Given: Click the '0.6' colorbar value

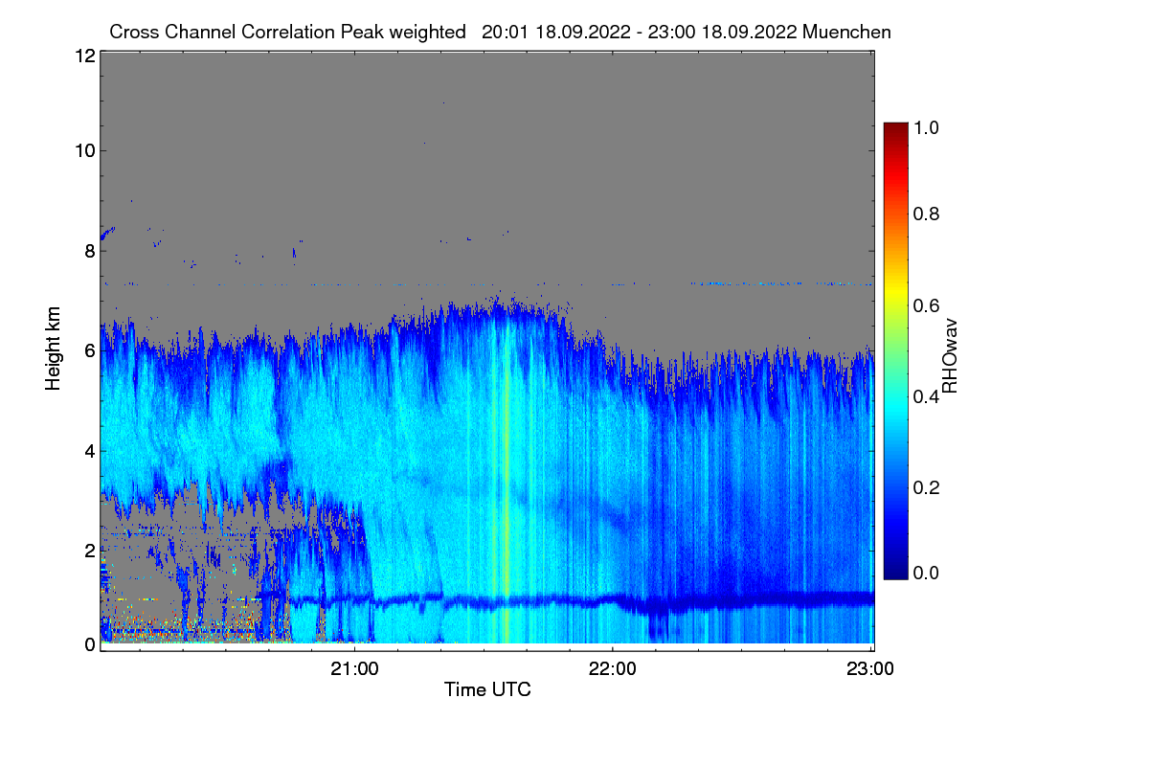Looking at the screenshot, I should (925, 304).
